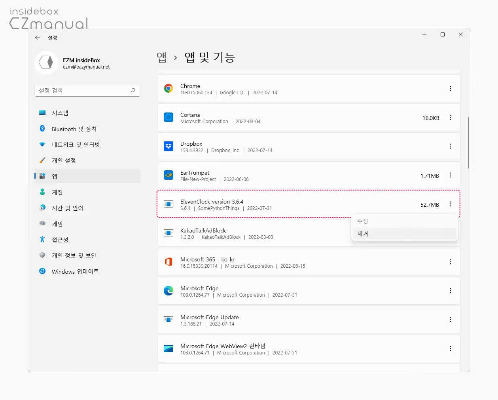Open 시스템 settings in sidebar

(x=87, y=113)
